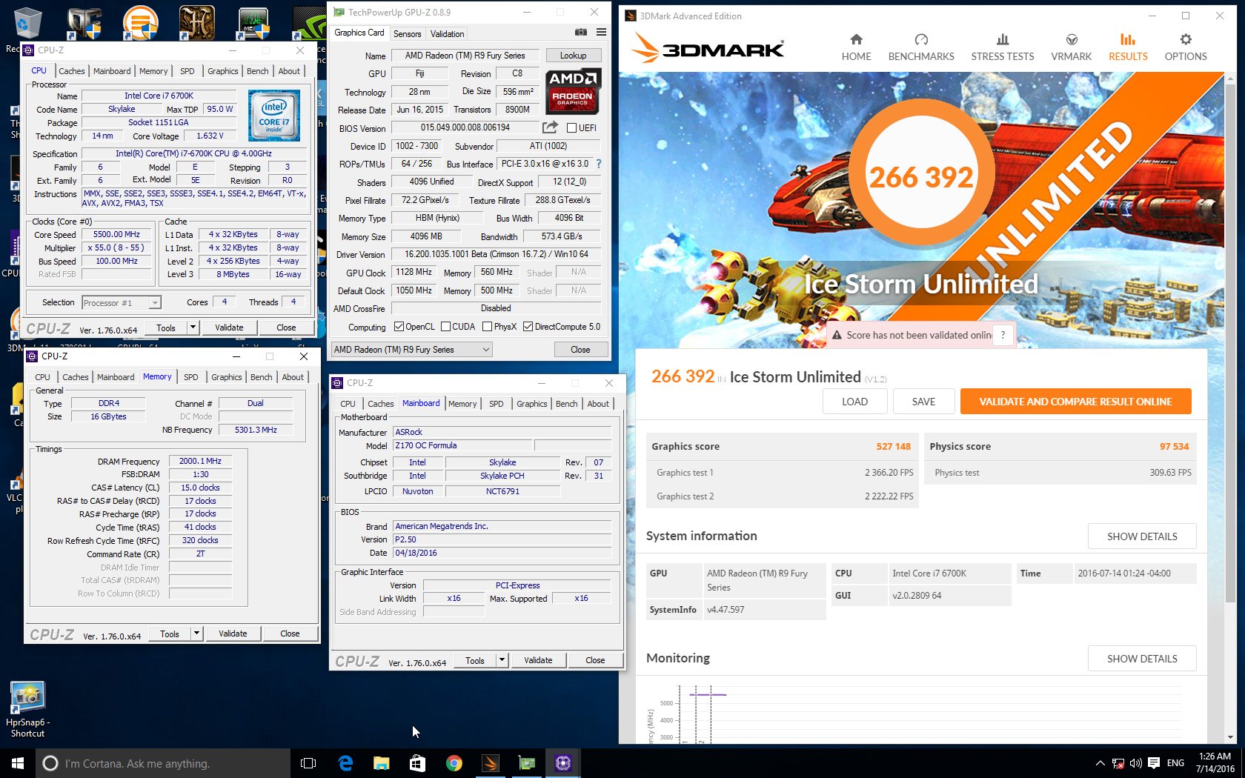Toggle the UEFI checkbox in GPU-Z
The height and width of the screenshot is (778, 1245).
tap(571, 127)
